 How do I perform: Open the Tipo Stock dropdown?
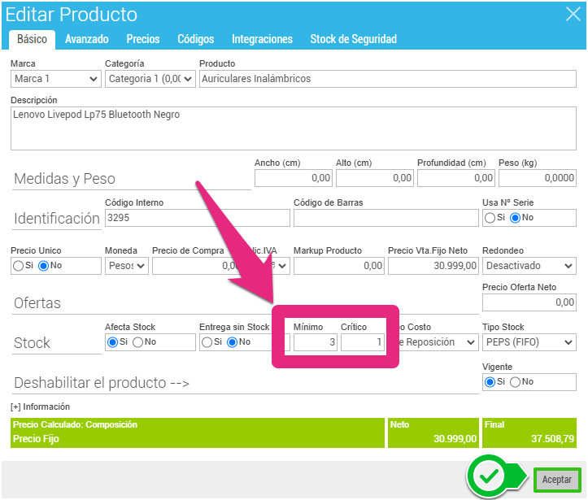pos(529,342)
